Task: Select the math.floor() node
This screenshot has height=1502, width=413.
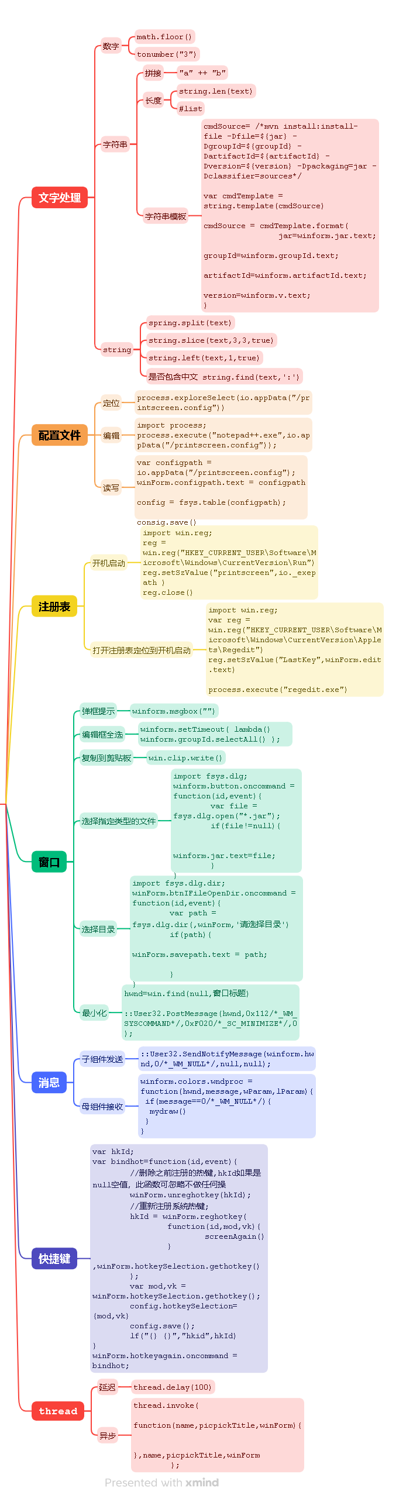Action: (164, 37)
